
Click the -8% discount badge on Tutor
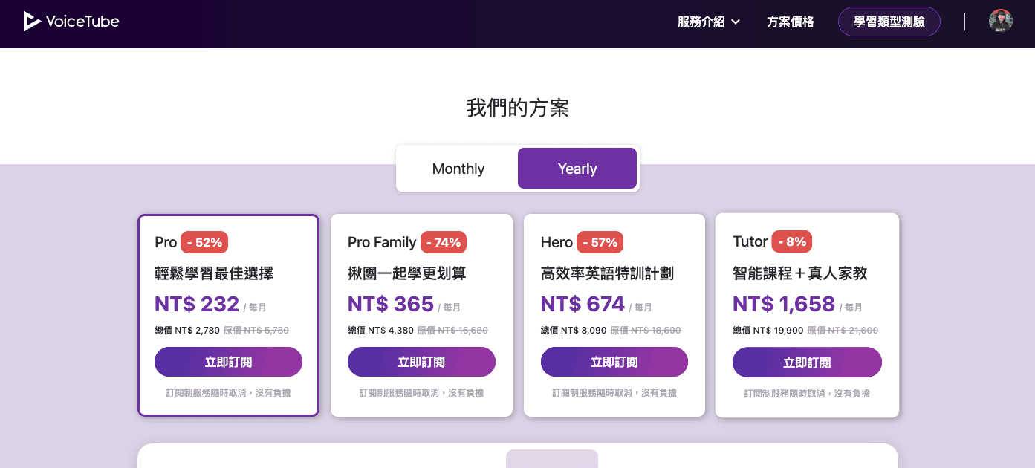point(792,241)
